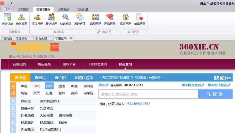The image size is (235, 133).
Task: Close the 快递查询 document tab
Action: [70, 38]
